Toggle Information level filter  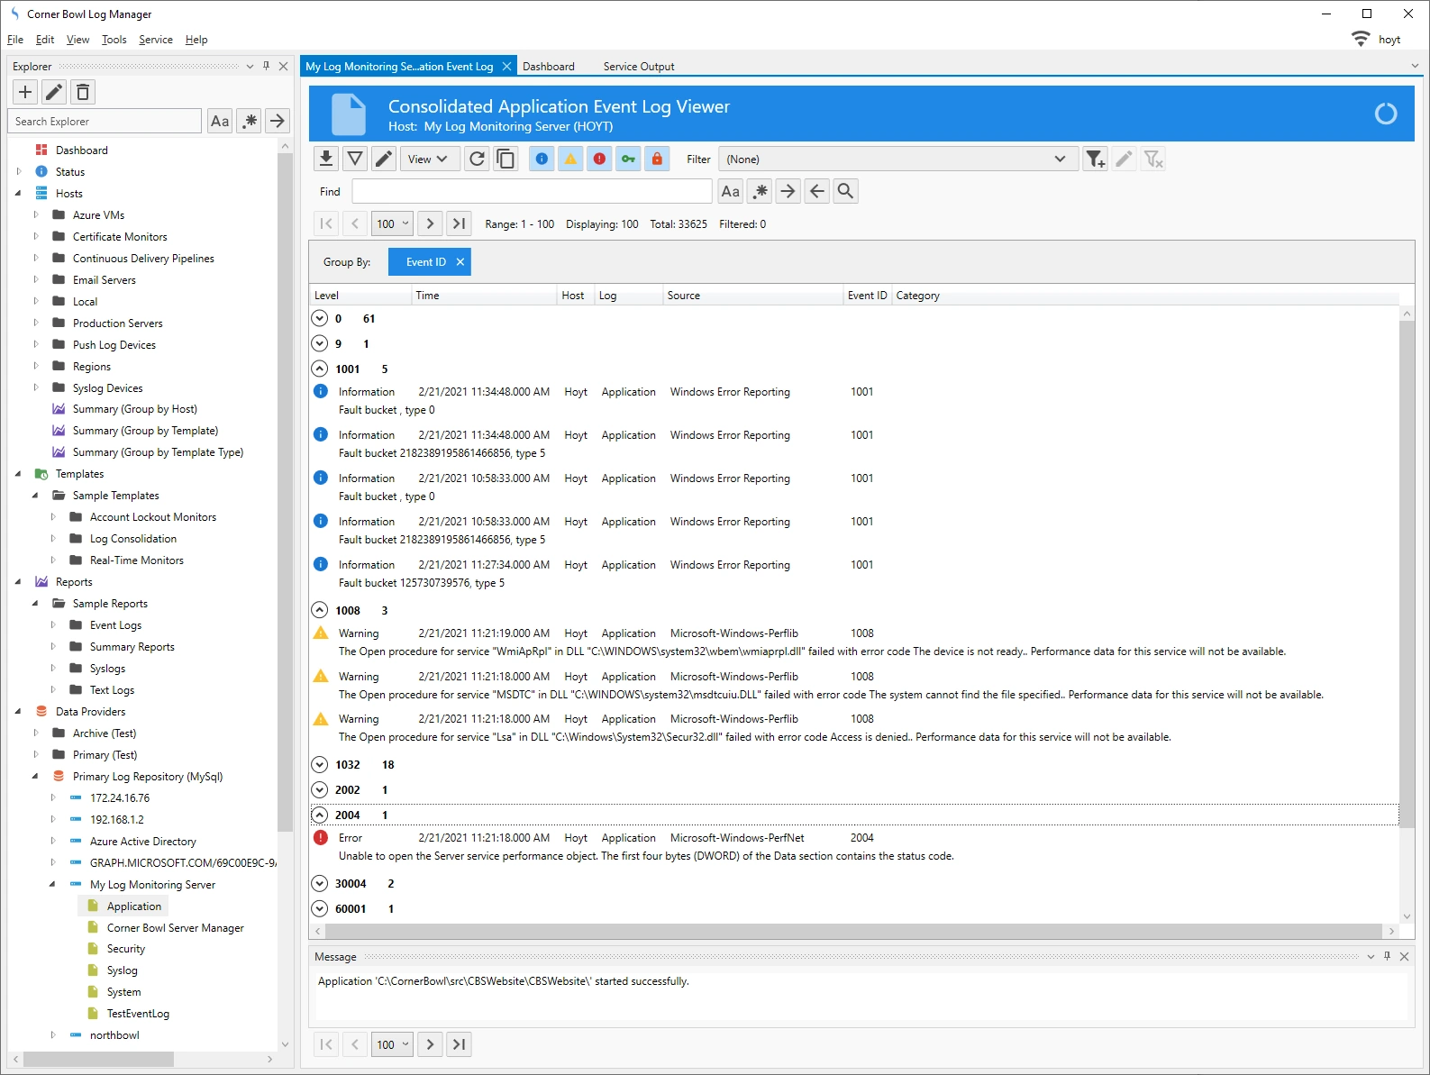[x=542, y=159]
